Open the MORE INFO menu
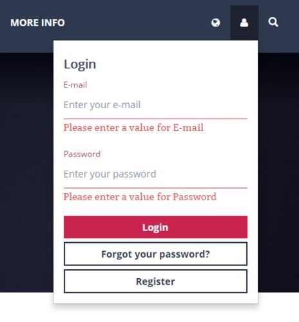Viewport: 299px width, 322px height. click(37, 23)
